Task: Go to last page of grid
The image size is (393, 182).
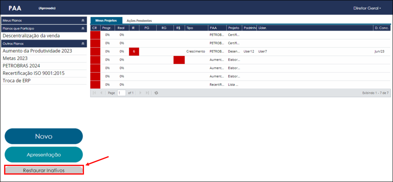Action: tap(147, 93)
